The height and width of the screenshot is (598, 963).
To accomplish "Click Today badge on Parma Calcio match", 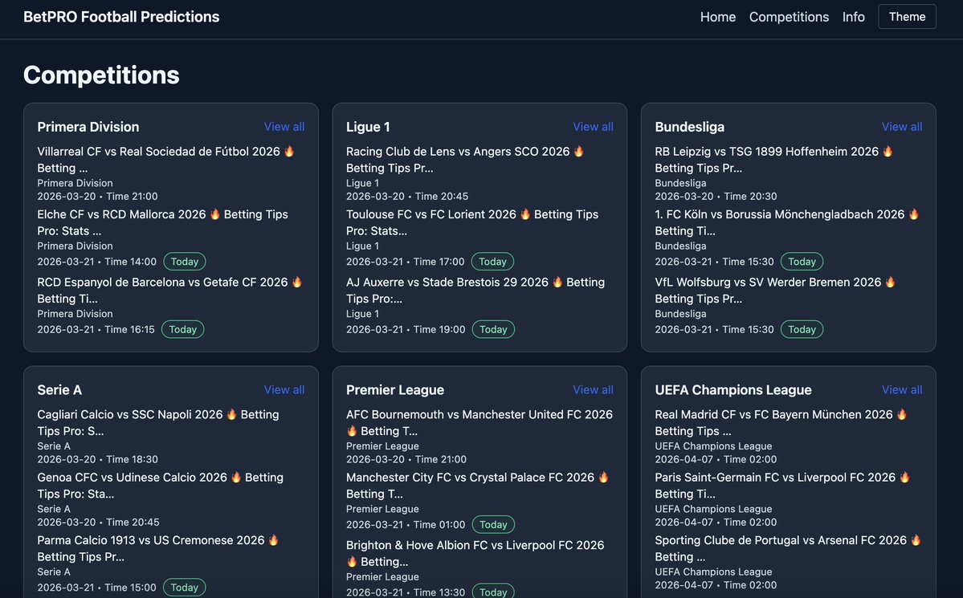I will [184, 588].
